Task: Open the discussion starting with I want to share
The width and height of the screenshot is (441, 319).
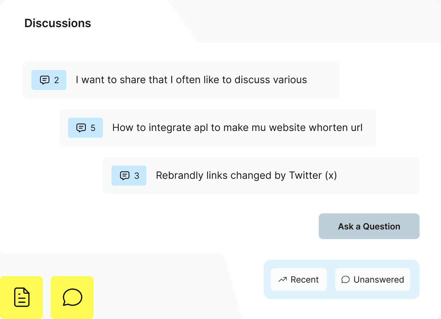Action: point(191,80)
